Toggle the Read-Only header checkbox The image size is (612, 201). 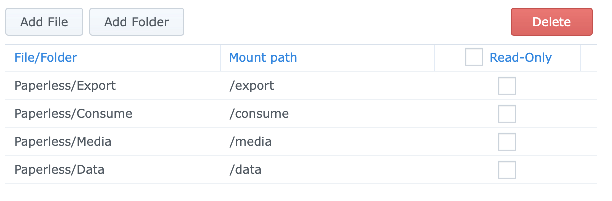[474, 57]
